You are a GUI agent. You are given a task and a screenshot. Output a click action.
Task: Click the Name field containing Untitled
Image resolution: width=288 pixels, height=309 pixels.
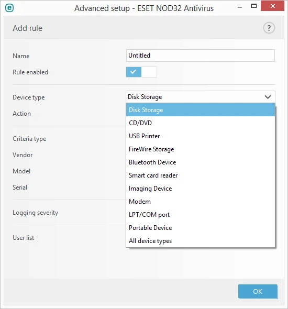point(201,56)
